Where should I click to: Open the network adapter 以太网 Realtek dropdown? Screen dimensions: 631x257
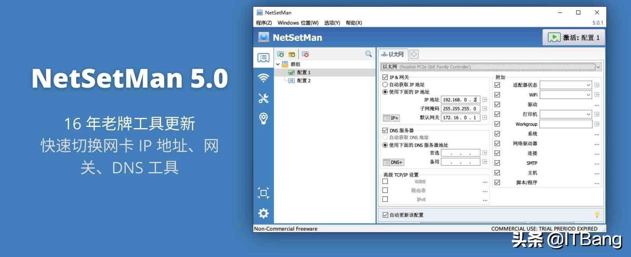[491, 67]
